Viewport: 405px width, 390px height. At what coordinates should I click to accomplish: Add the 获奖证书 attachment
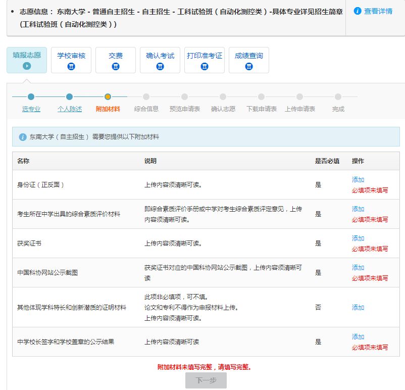(358, 238)
